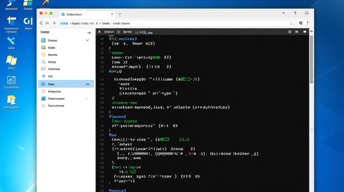Image resolution: width=344 pixels, height=192 pixels.
Task: Click the back navigation arrow
Action: [41, 23]
